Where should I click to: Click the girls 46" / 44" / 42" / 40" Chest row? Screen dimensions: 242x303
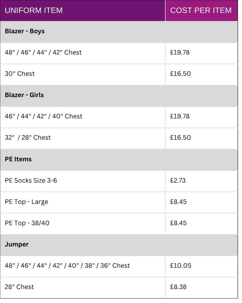click(x=44, y=116)
